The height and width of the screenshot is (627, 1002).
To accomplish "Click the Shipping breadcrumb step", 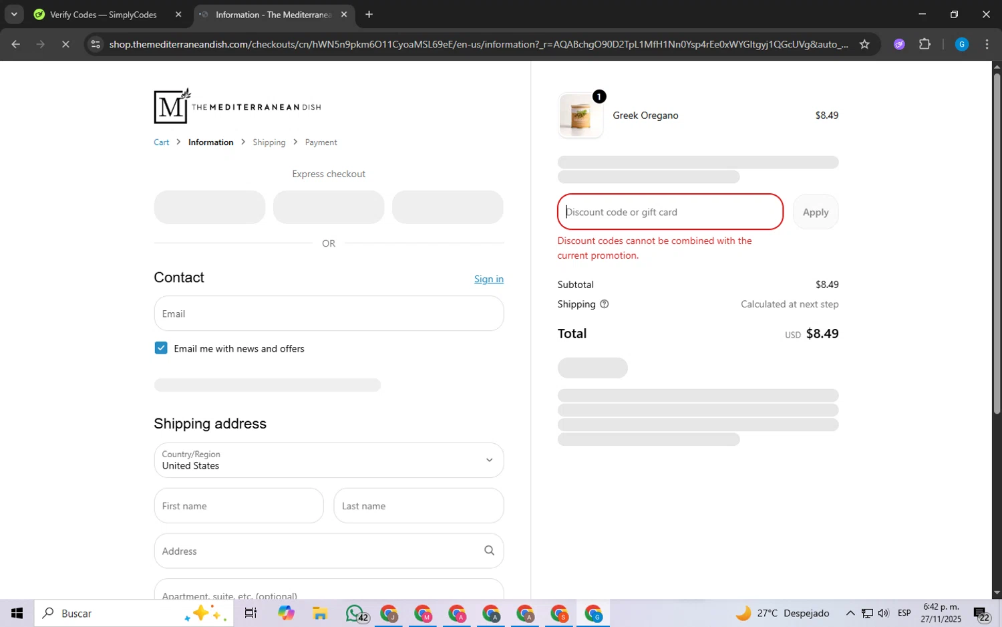I will 269,142.
